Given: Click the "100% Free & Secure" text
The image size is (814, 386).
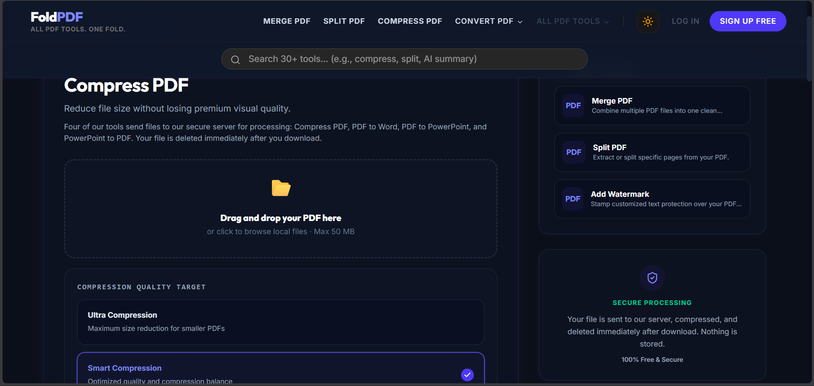Looking at the screenshot, I should coord(652,360).
